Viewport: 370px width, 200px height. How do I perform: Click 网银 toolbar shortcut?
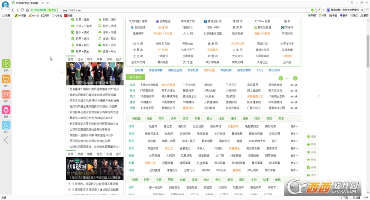[312, 15]
